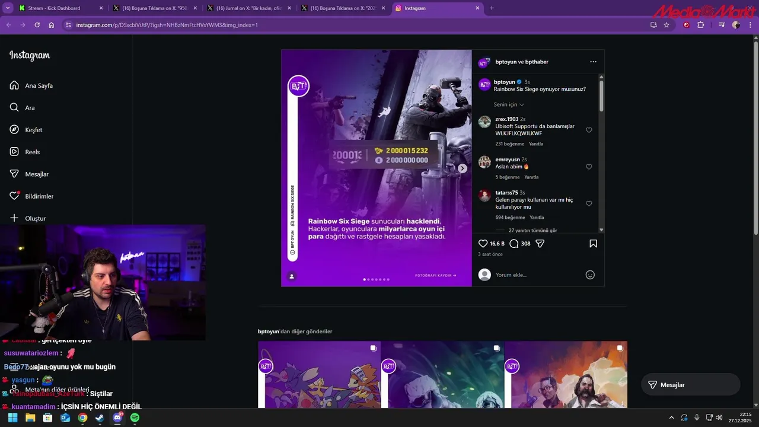Open Steam from the taskbar
The height and width of the screenshot is (427, 759).
tap(100, 418)
